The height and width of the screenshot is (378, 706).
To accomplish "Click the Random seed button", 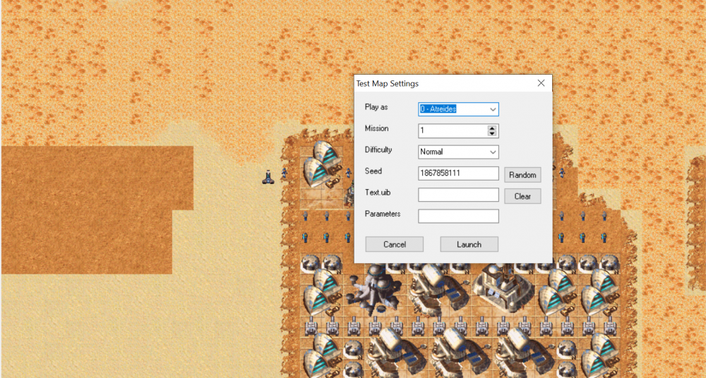I will [x=522, y=175].
